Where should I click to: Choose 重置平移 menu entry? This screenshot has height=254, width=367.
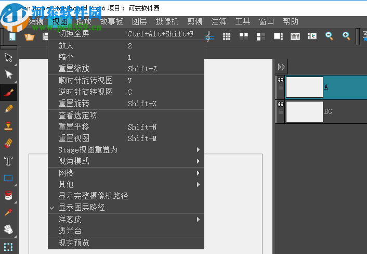pyautogui.click(x=126, y=127)
